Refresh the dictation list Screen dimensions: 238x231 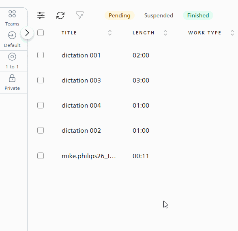[x=60, y=15]
